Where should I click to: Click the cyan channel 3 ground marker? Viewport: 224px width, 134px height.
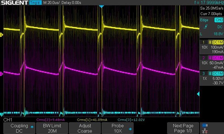point(1,114)
